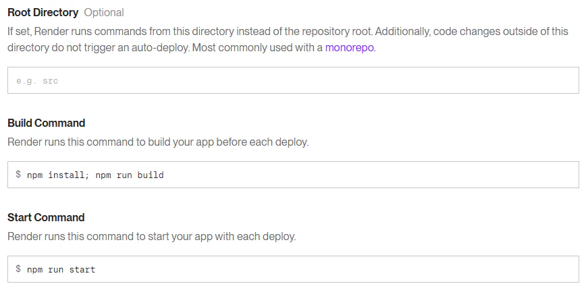This screenshot has width=584, height=286.
Task: Edit the Build Command field
Action: (293, 175)
